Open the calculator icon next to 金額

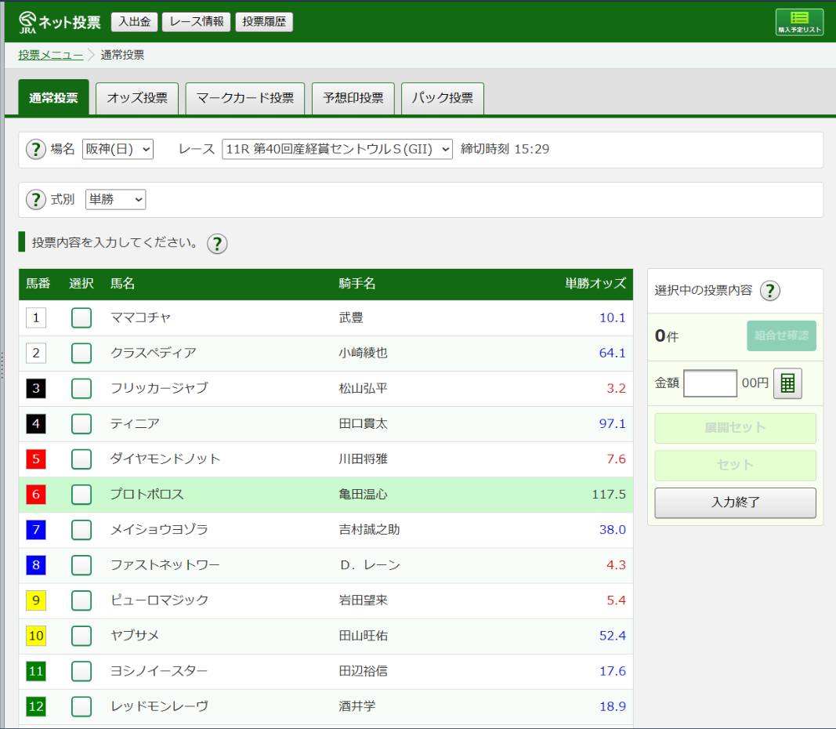787,383
